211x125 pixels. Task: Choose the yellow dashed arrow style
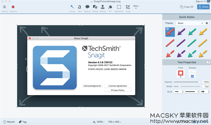203,54
